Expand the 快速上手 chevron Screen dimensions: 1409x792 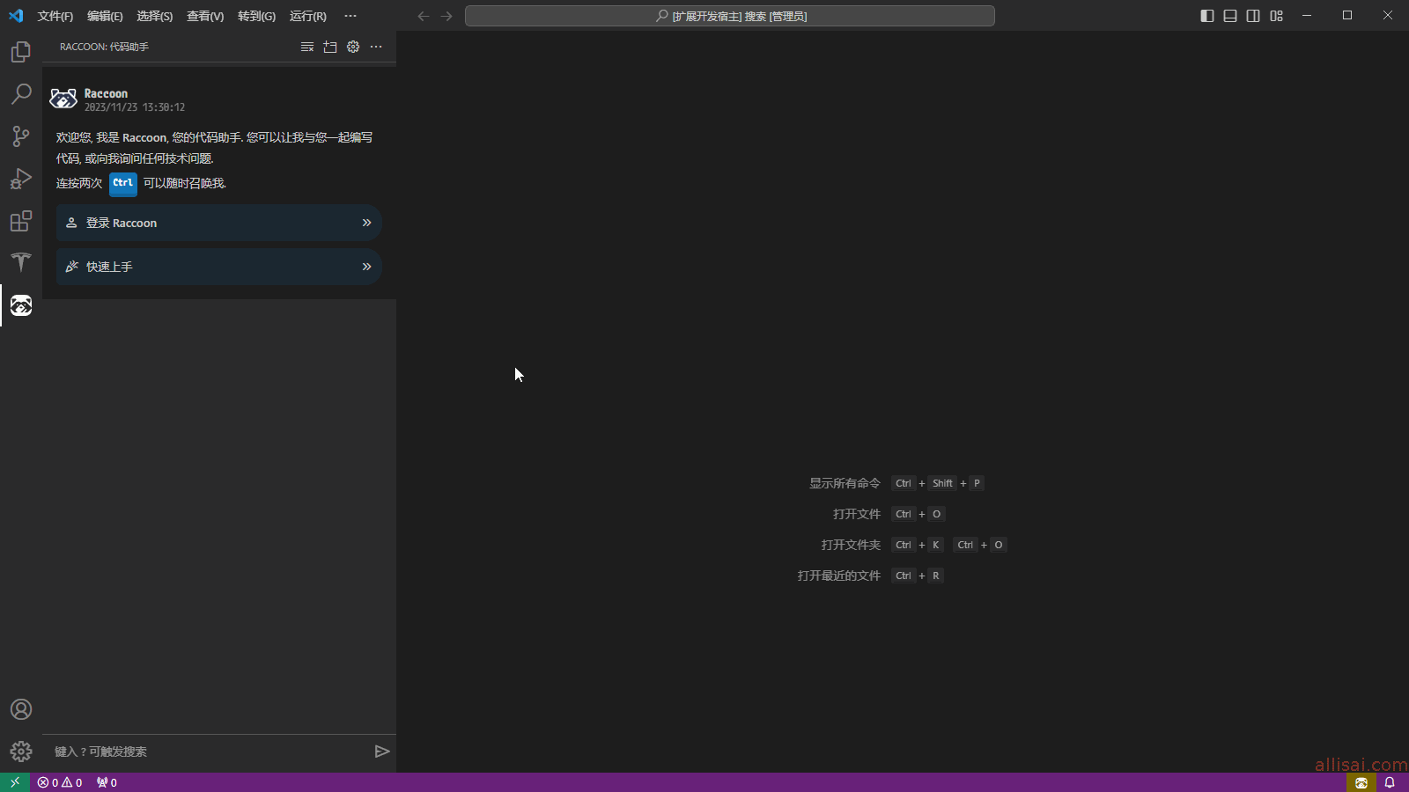pos(366,267)
